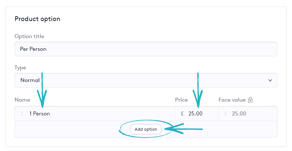
Task: Select the Normal text in the Type selector
Action: click(30, 80)
